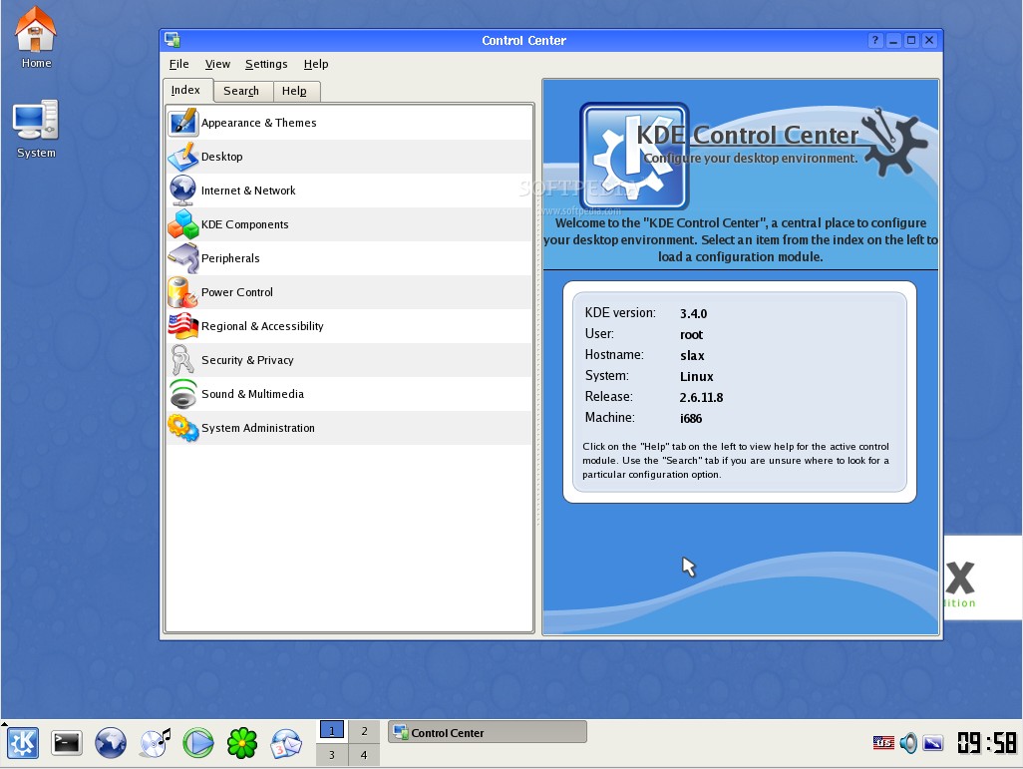Image resolution: width=1023 pixels, height=769 pixels.
Task: Select the "Security & Privacy" label
Action: [x=247, y=360]
